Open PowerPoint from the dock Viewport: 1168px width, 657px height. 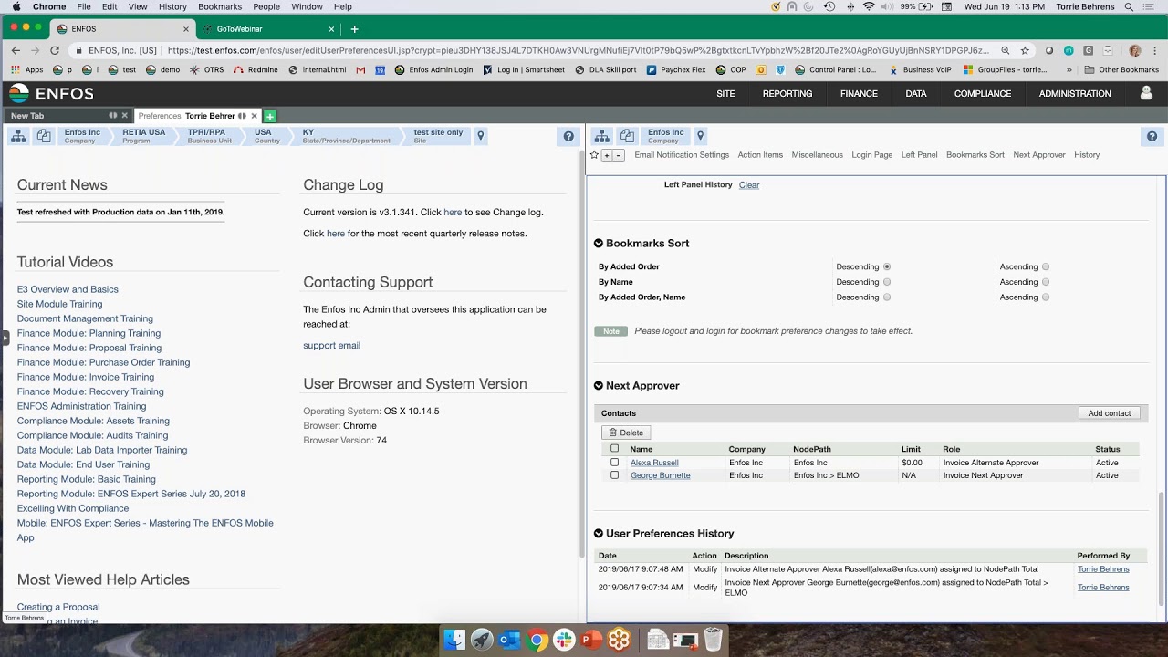[591, 640]
